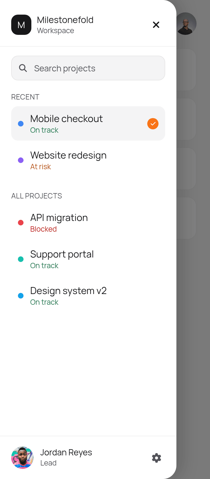
Task: Click the dimmed profile avatar behind the drawer
Action: tap(186, 24)
